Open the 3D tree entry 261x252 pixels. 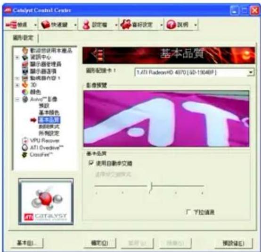point(33,85)
